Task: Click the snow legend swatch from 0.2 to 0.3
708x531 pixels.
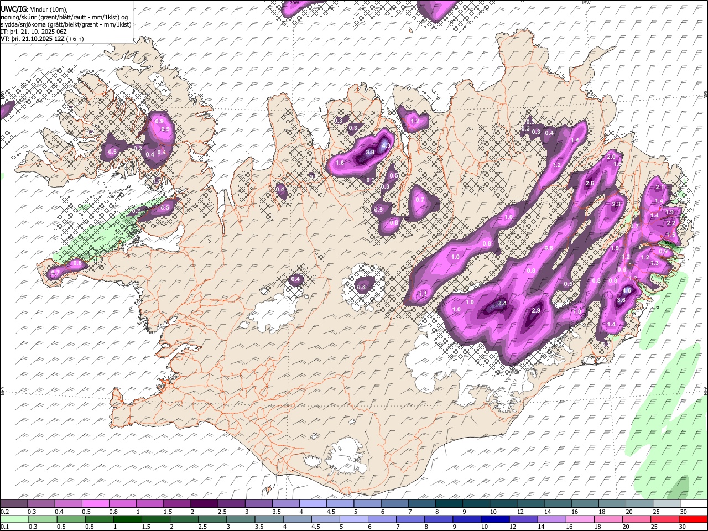Action: [x=14, y=504]
